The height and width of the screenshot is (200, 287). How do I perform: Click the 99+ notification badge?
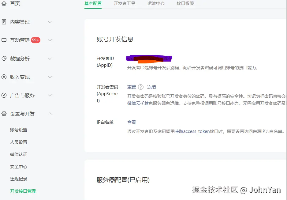point(35,40)
